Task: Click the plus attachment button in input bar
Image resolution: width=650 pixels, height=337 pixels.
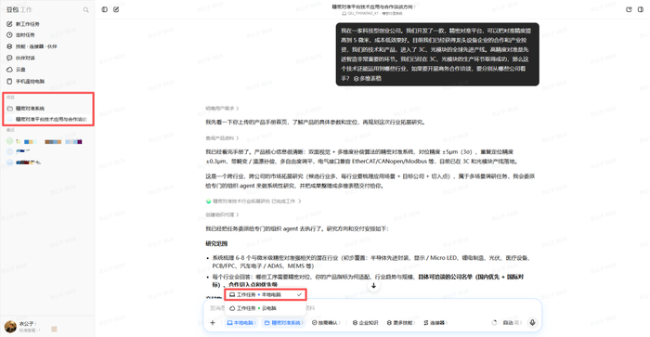Action: 213,322
